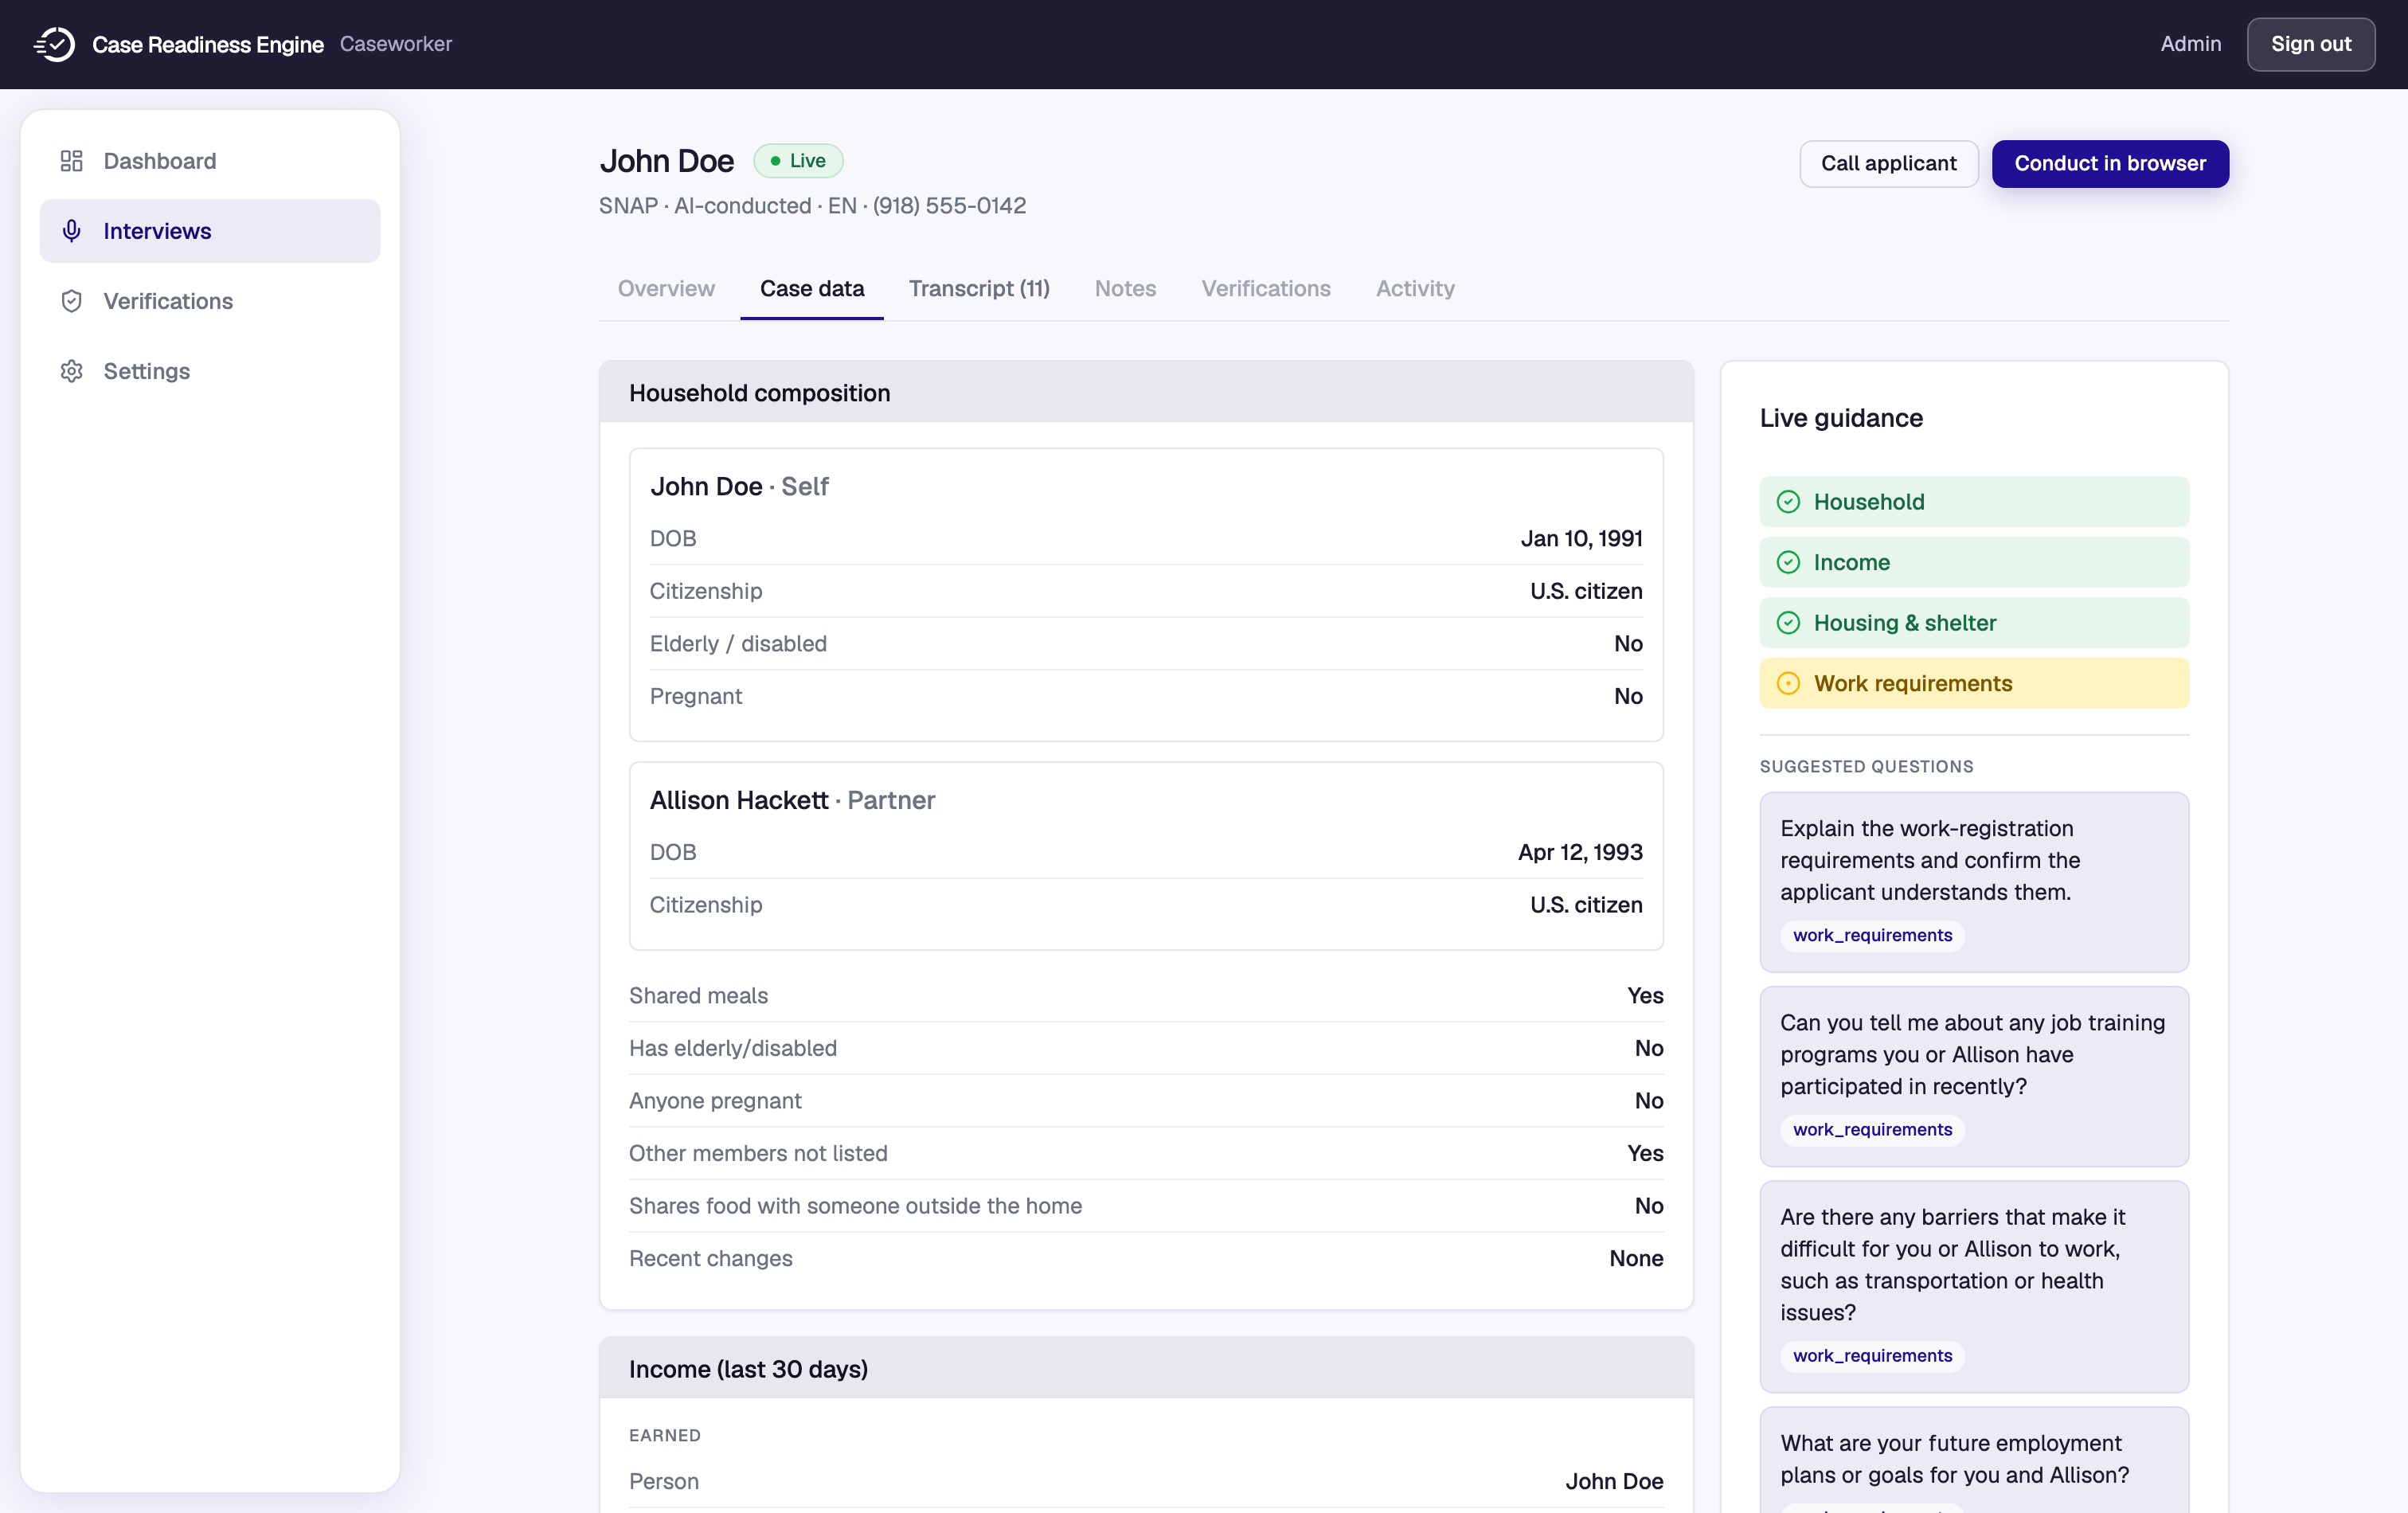This screenshot has height=1513, width=2408.
Task: Click the Admin link in header
Action: pos(2190,44)
